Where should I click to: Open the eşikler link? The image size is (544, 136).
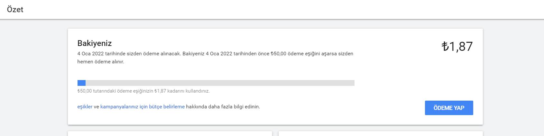click(85, 107)
